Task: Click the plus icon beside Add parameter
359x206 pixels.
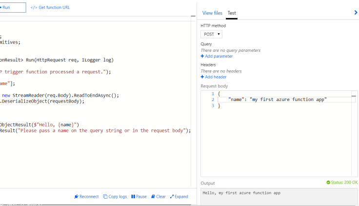Action: 202,56
